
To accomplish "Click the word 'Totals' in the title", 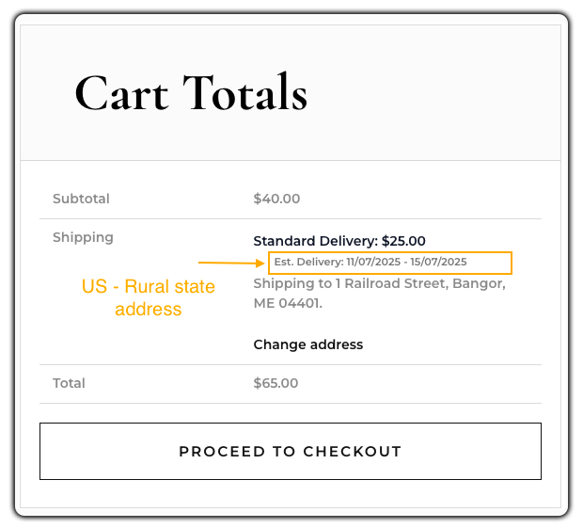I will pyautogui.click(x=245, y=92).
